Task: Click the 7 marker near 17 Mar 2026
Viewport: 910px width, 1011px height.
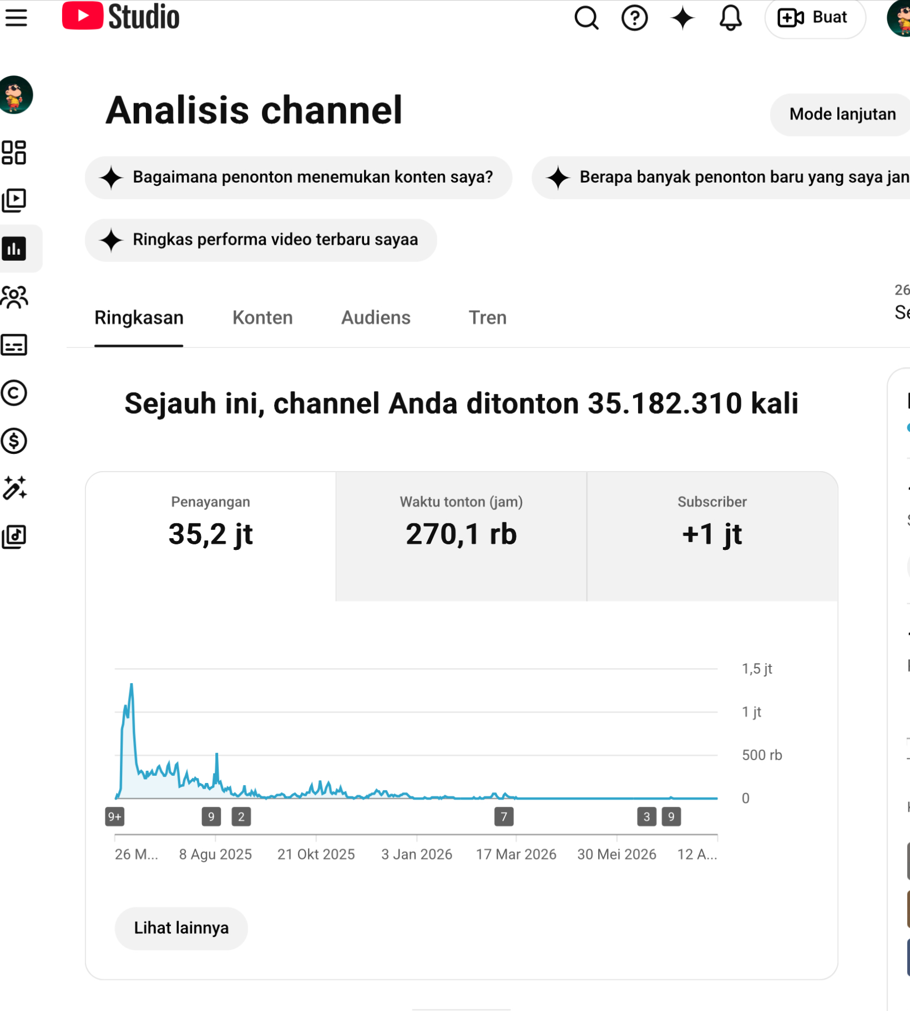Action: (504, 817)
